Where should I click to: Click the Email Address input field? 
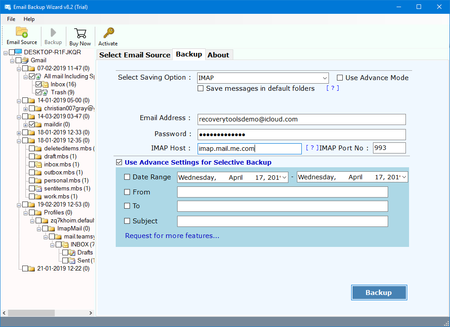302,119
